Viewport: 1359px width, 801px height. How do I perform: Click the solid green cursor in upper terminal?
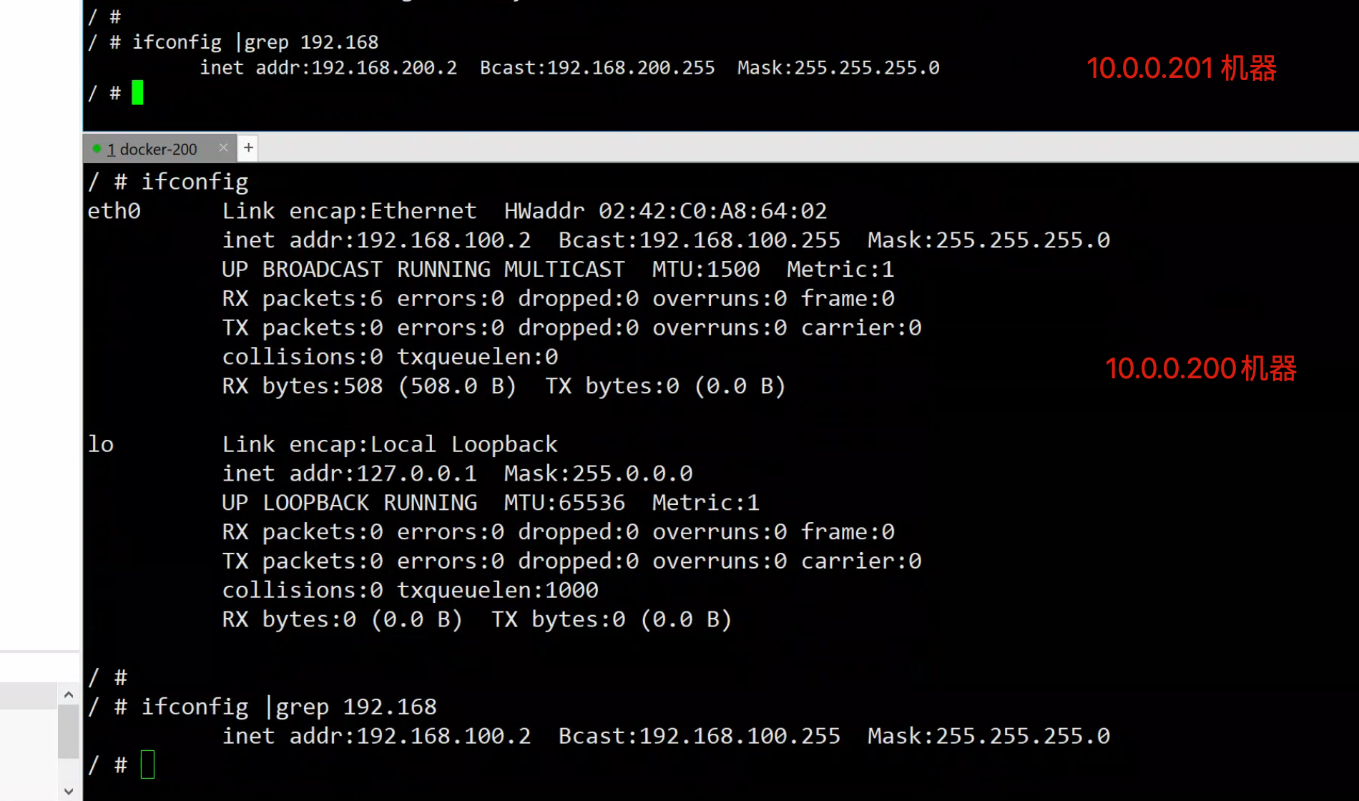tap(137, 93)
